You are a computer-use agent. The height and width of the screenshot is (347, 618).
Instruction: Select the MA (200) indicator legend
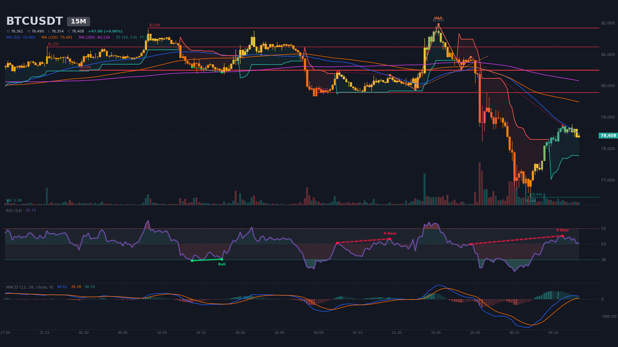[x=94, y=37]
